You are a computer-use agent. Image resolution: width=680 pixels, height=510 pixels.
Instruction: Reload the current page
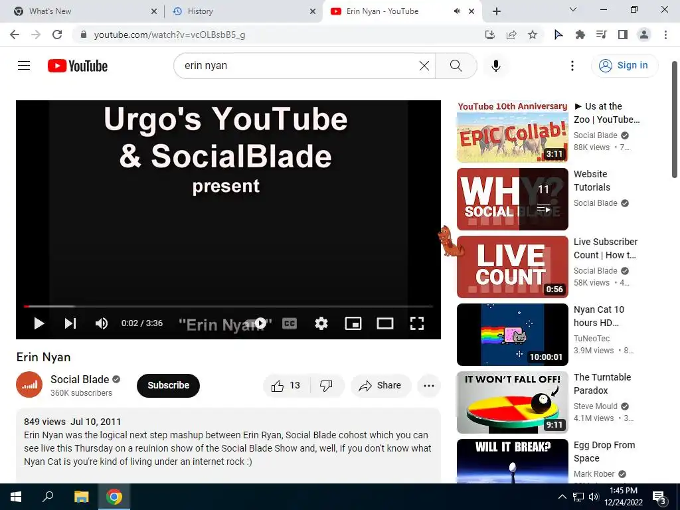[x=57, y=35]
